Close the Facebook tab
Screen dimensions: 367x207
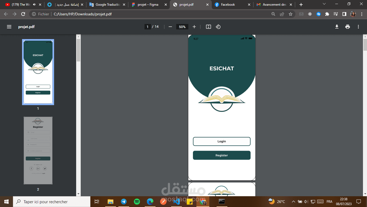click(249, 5)
